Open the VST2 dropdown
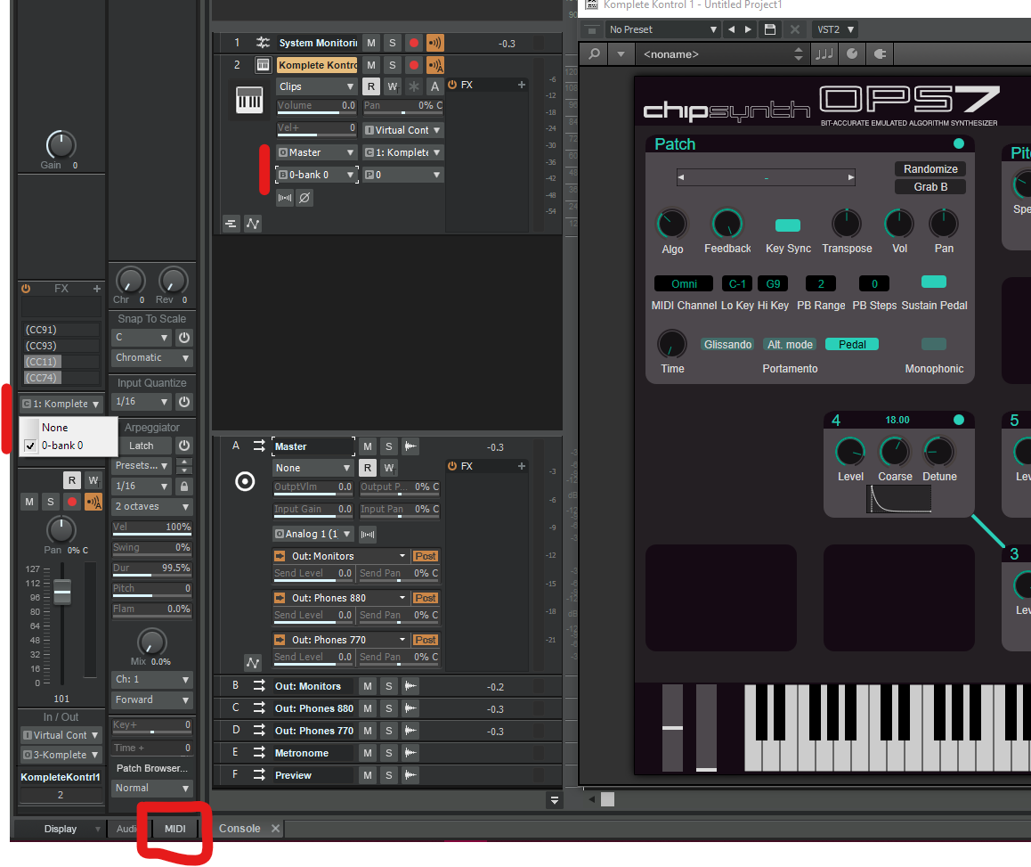Image resolution: width=1031 pixels, height=867 pixels. [x=835, y=29]
